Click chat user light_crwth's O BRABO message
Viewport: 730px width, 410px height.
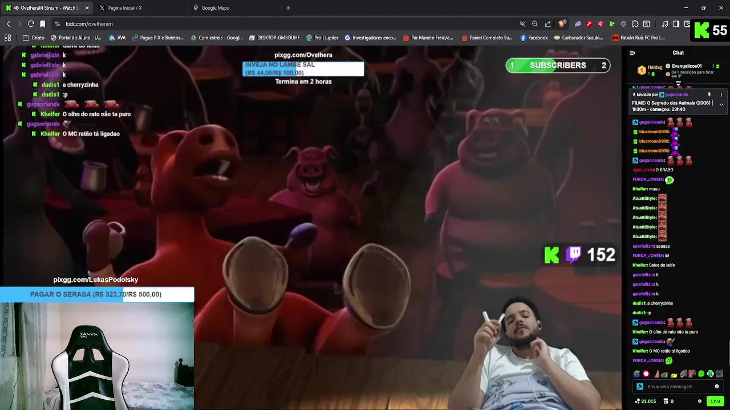point(653,170)
